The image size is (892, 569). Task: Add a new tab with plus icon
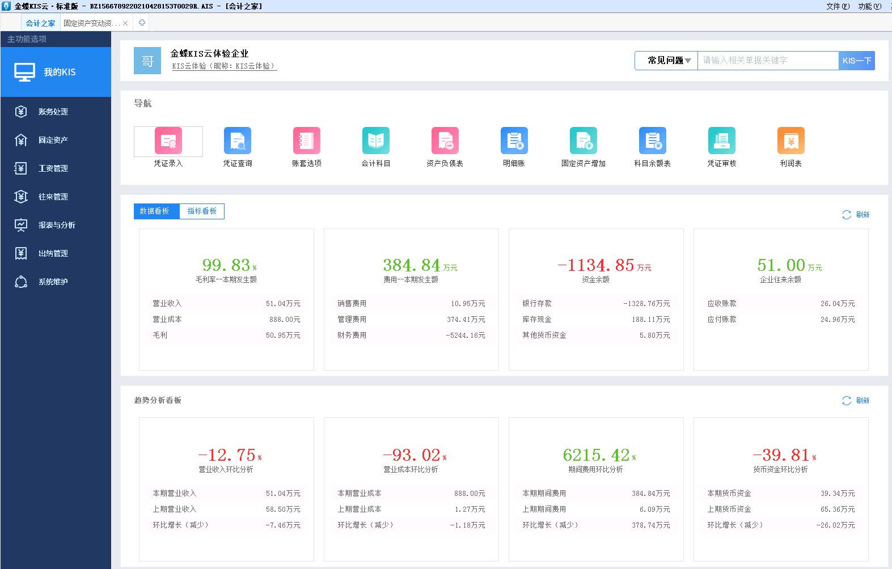point(142,23)
